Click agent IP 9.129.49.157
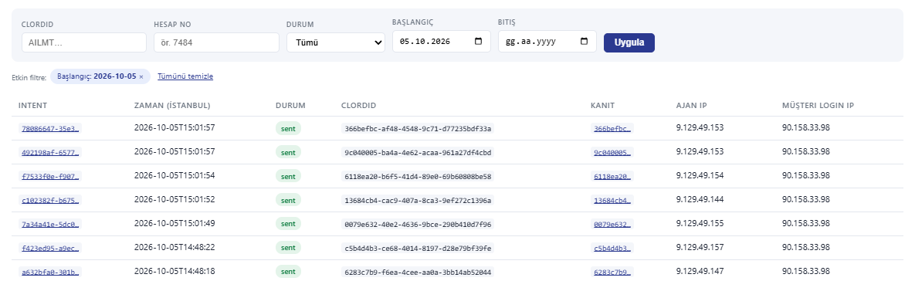915x281 pixels. click(700, 247)
